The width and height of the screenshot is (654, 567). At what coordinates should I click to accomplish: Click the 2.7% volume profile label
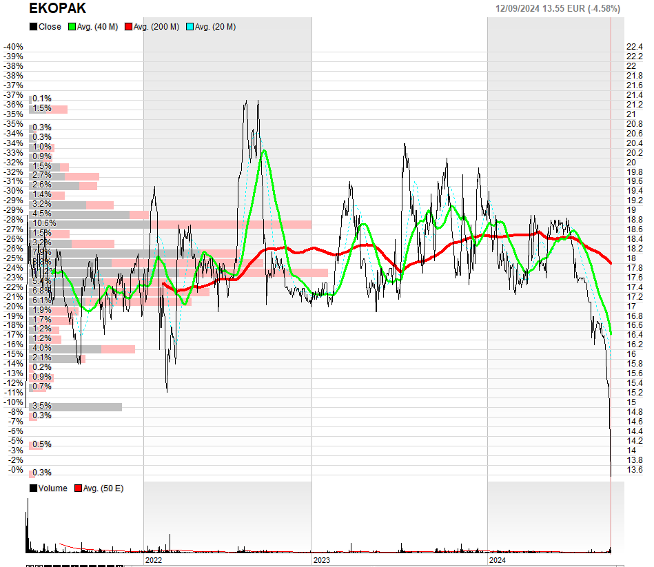pos(42,175)
